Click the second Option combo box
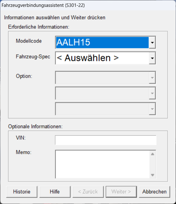This screenshot has height=204, width=176. pos(105,93)
